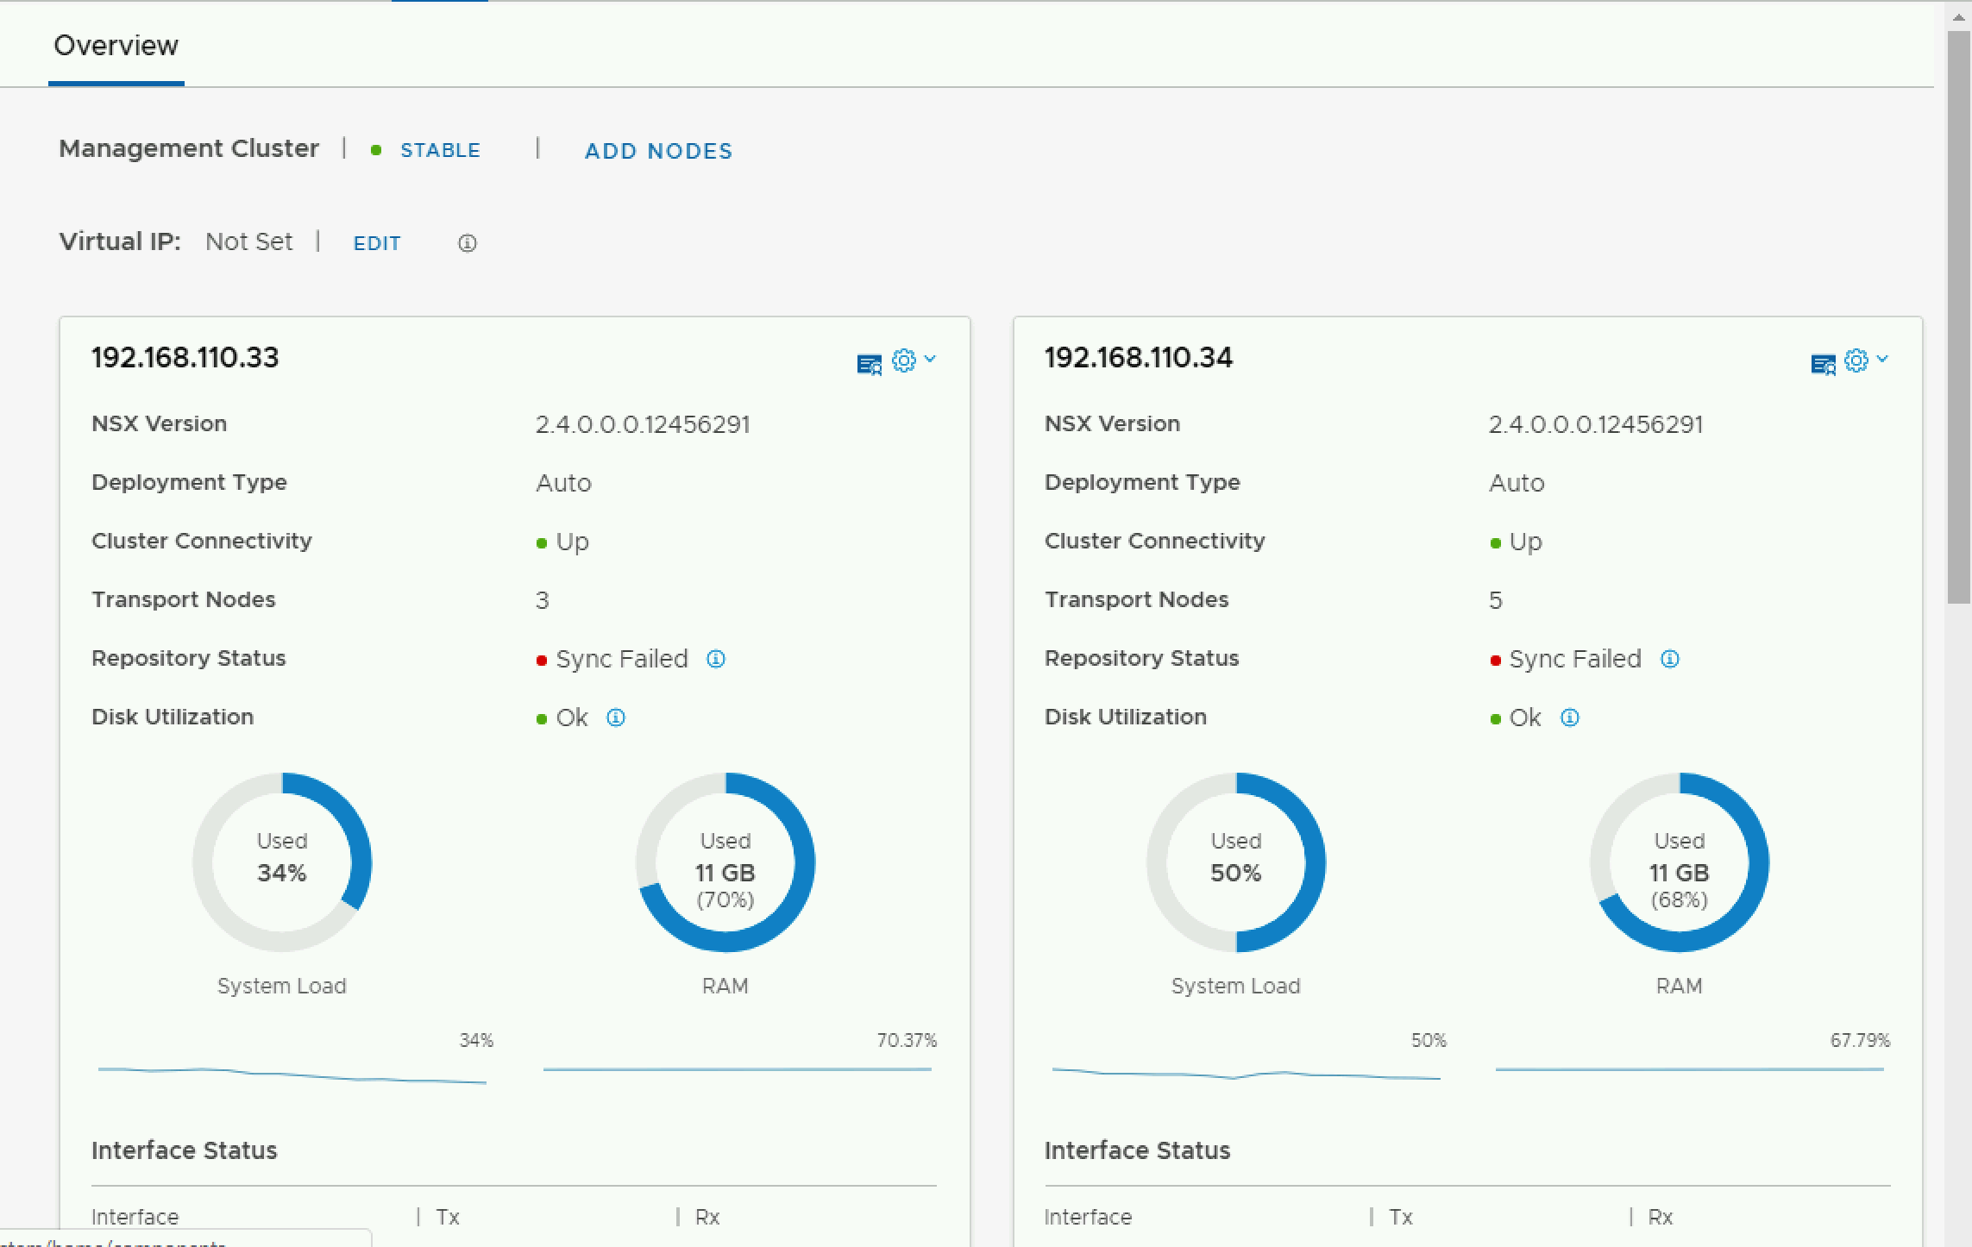Click RAM 11 GB (70%) donut chart
This screenshot has height=1247, width=1972.
click(725, 862)
